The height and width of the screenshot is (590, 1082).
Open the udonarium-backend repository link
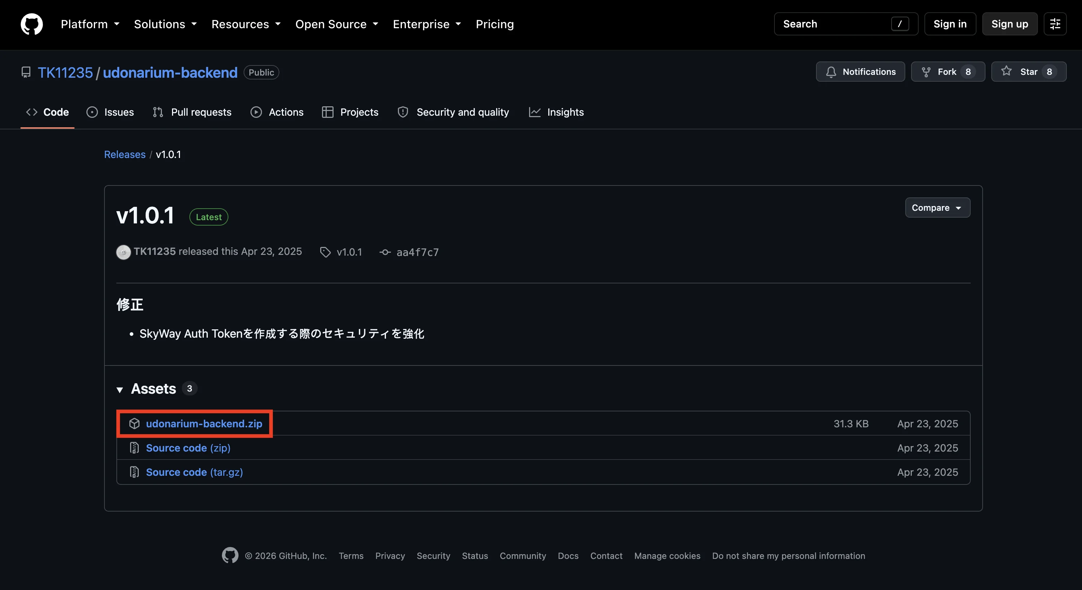point(170,72)
